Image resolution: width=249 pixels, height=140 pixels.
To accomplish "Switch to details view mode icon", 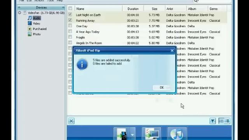I will pos(227,121).
